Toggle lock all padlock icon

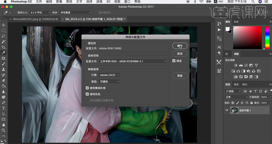251,103
